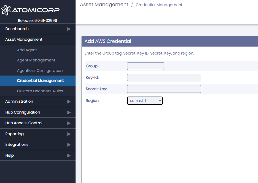Open Agentless Configuration
Screen dimensions: 258x183
40,70
